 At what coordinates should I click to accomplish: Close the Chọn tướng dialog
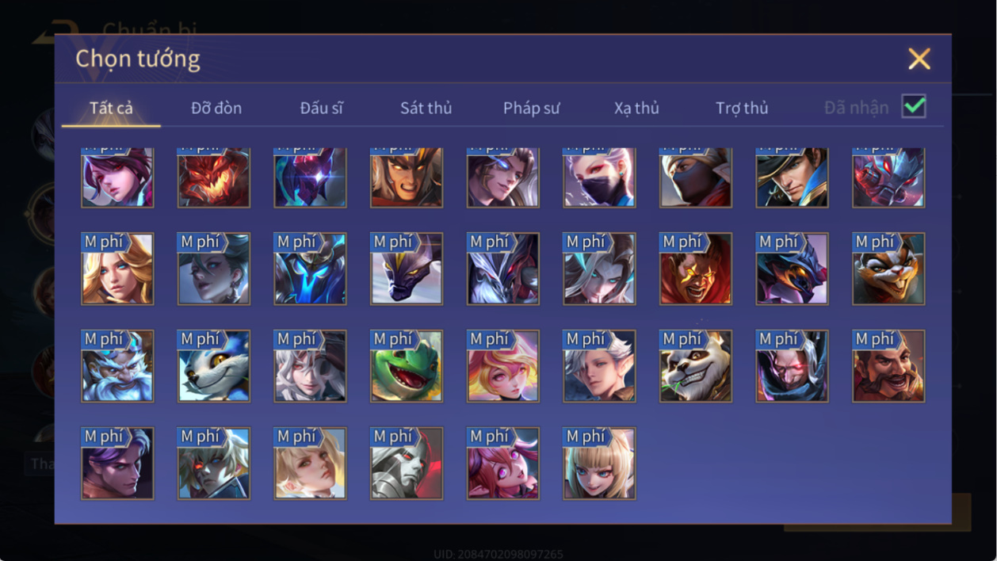click(919, 59)
